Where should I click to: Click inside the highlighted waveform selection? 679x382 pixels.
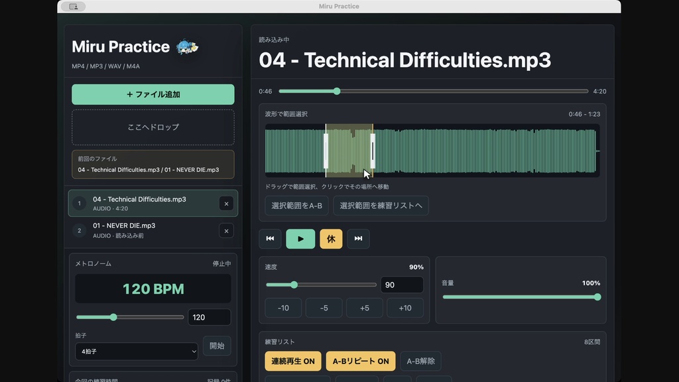coord(349,151)
